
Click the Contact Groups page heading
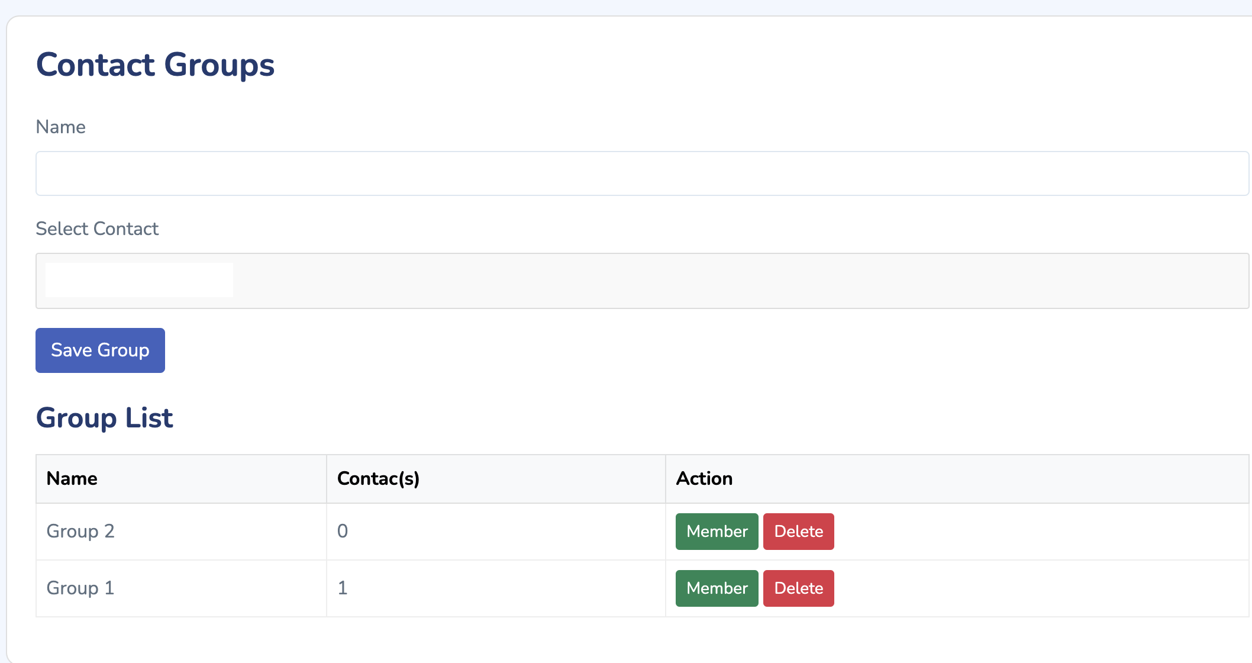click(155, 65)
